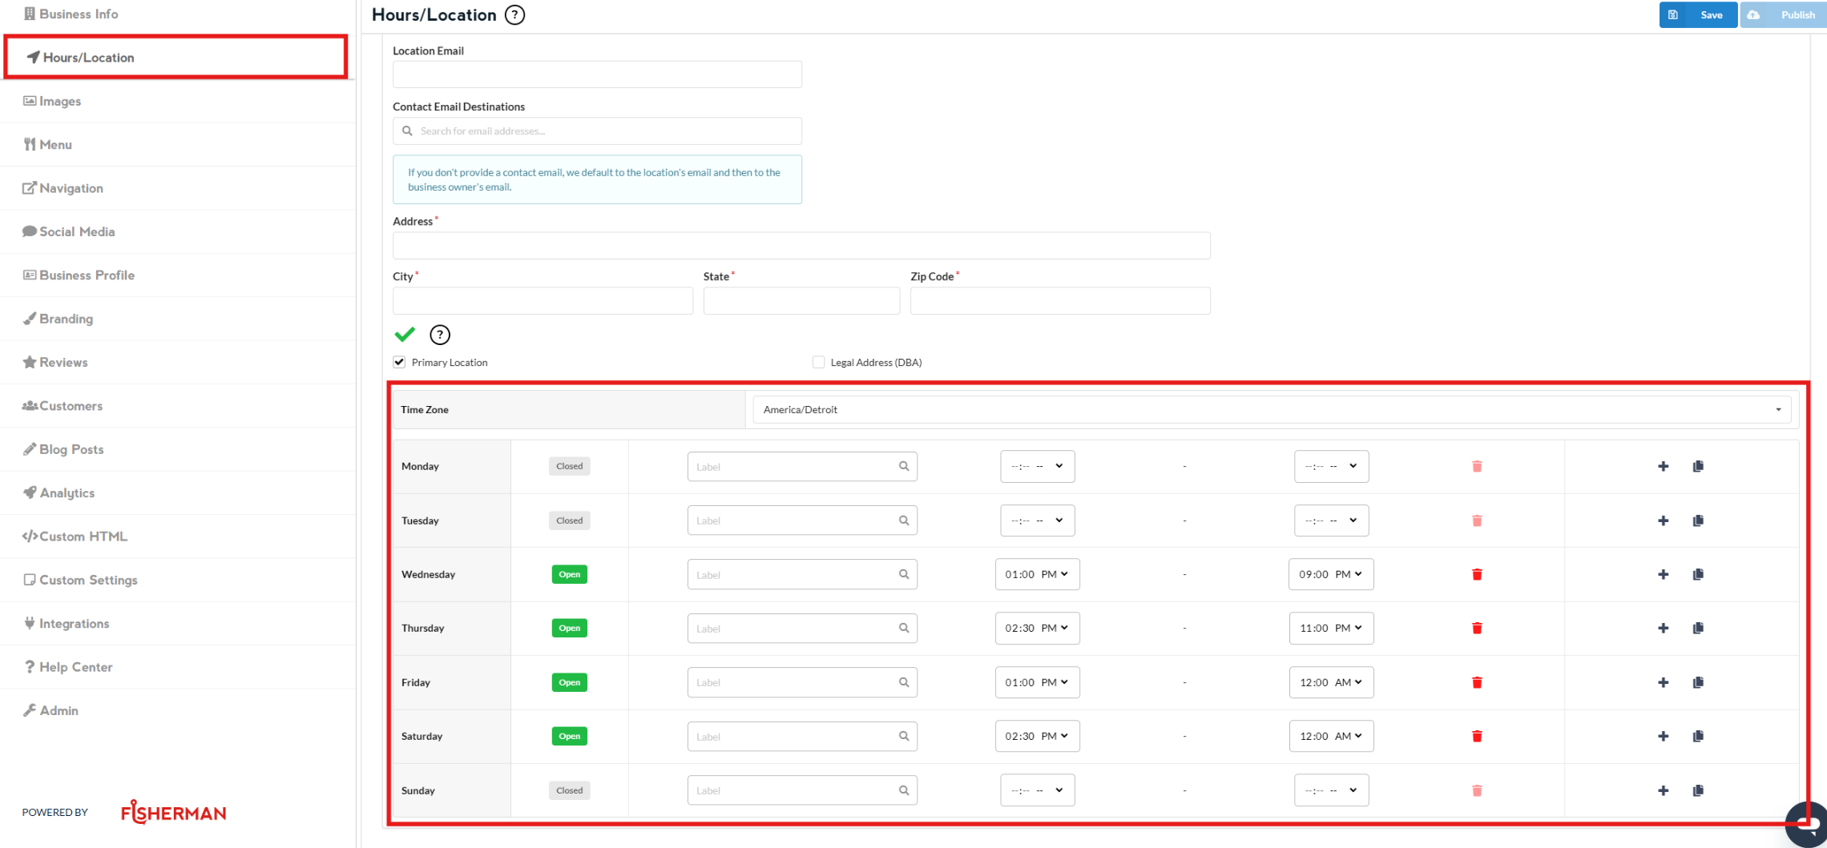
Task: Click the Save button
Action: (x=1698, y=14)
